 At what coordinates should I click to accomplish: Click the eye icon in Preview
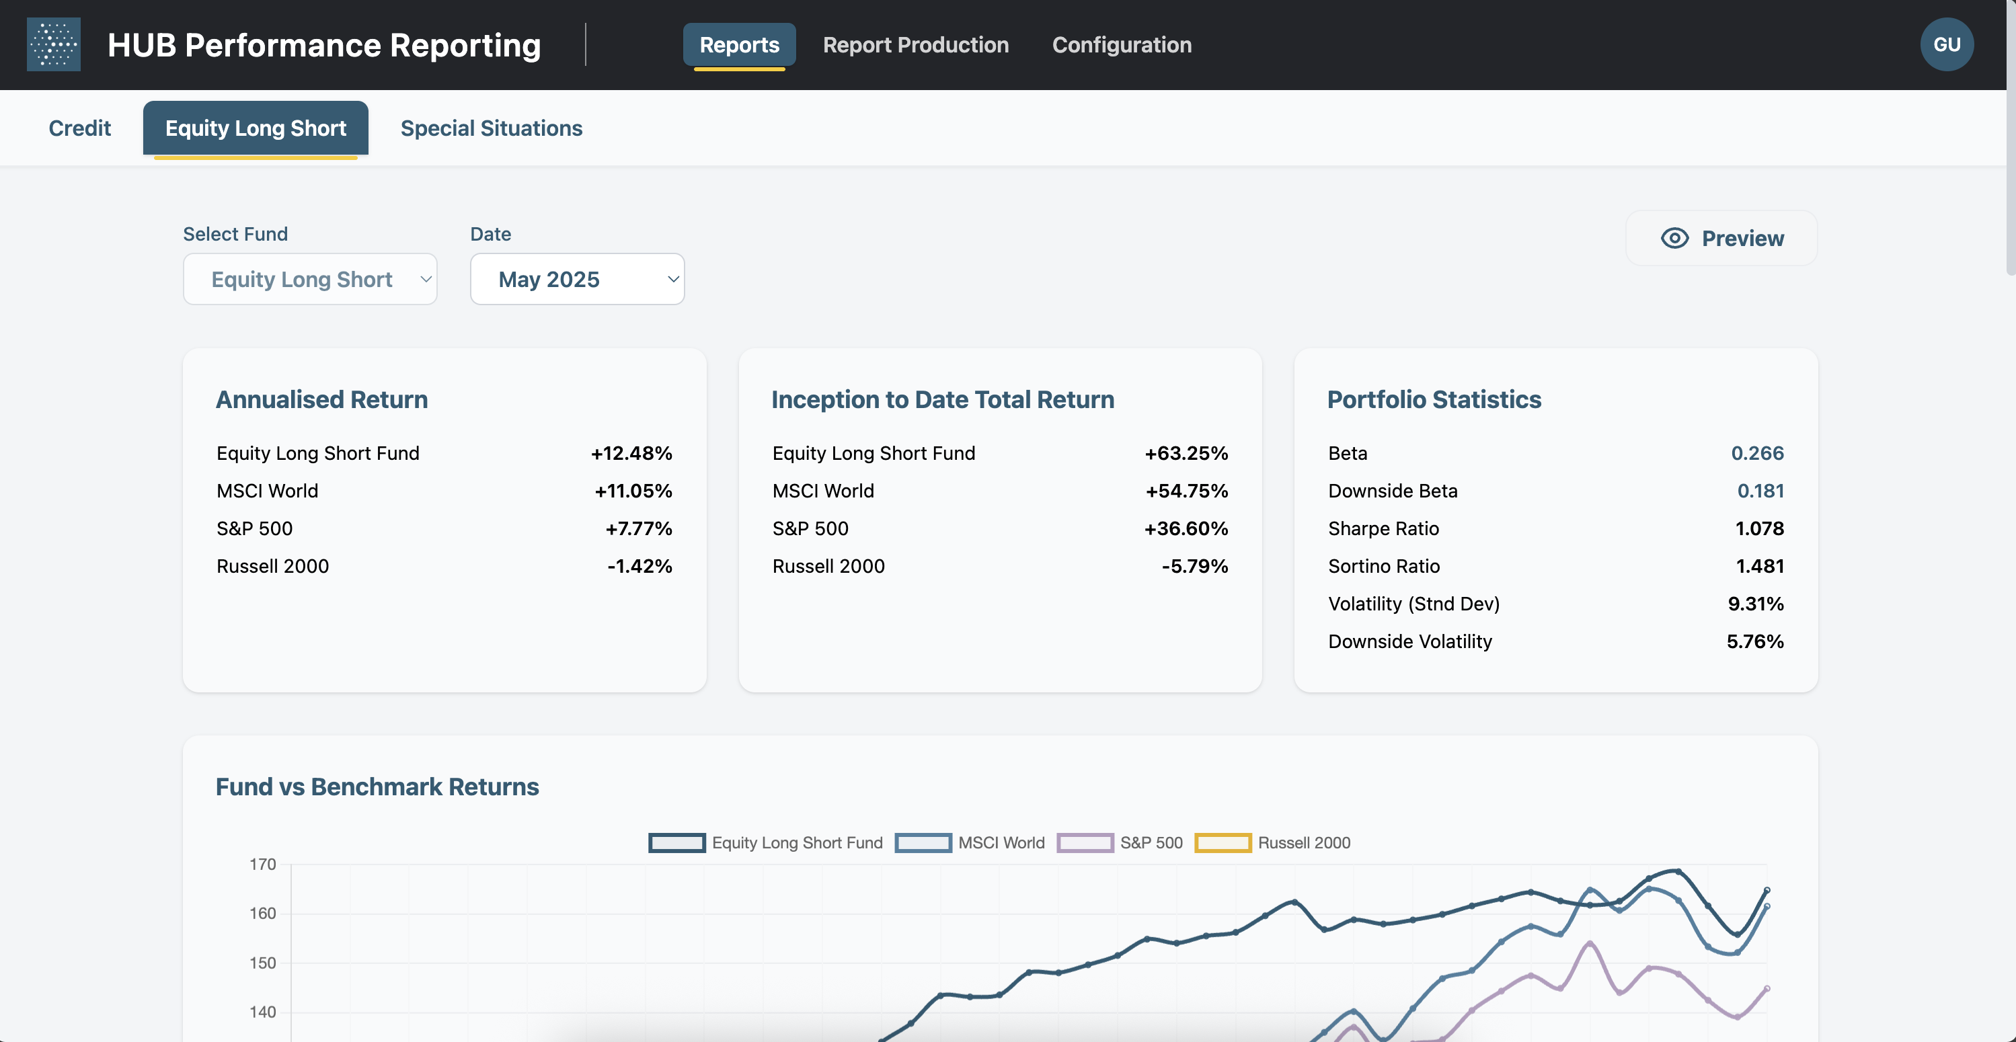coord(1674,238)
